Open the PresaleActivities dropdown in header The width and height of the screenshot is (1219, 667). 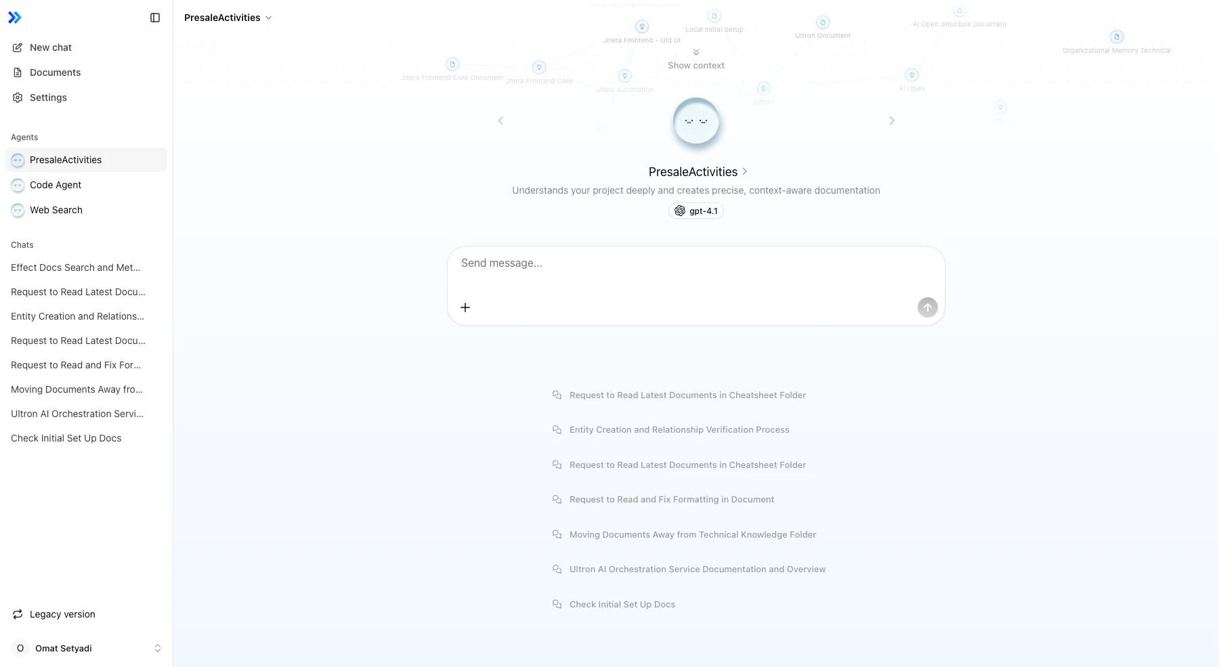[228, 18]
